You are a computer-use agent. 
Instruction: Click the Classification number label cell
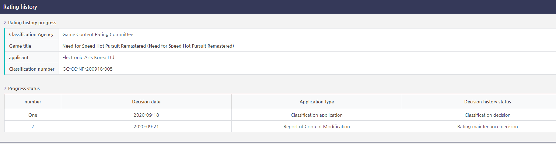point(32,69)
